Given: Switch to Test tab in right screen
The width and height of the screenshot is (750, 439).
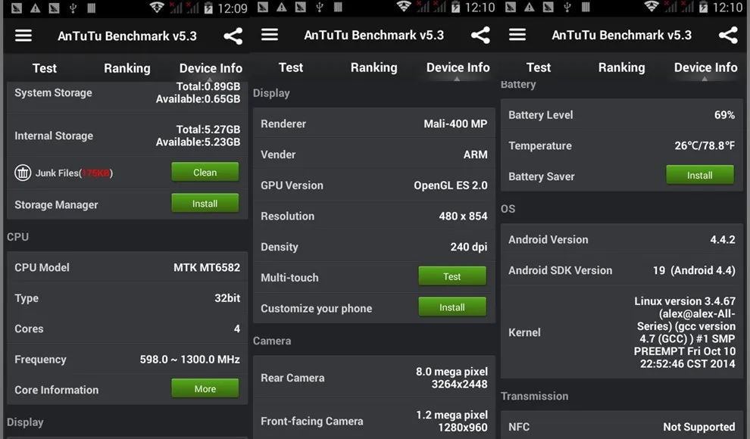Looking at the screenshot, I should [x=539, y=67].
